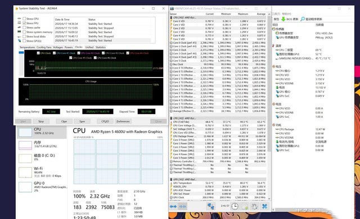
Task: Collapse the 功耗 power tree node
Action: tap(274, 125)
